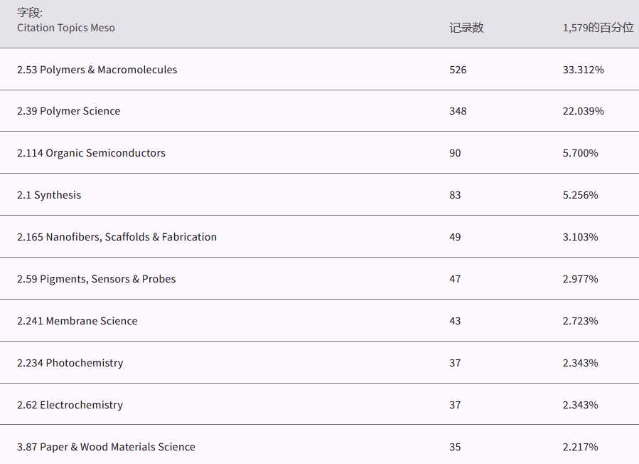Image resolution: width=639 pixels, height=464 pixels.
Task: Click the 22.039% percentage cell
Action: tap(583, 111)
